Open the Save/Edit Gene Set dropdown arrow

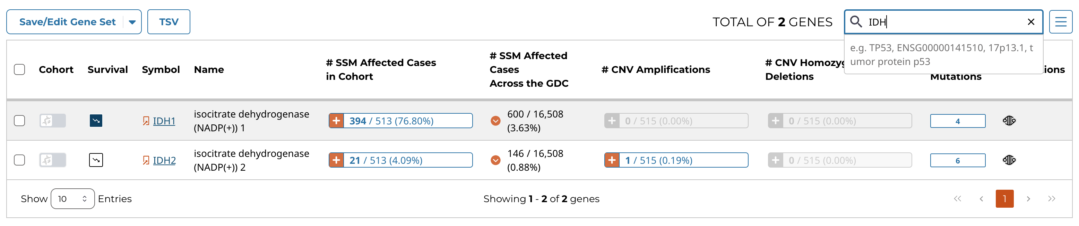tap(132, 22)
